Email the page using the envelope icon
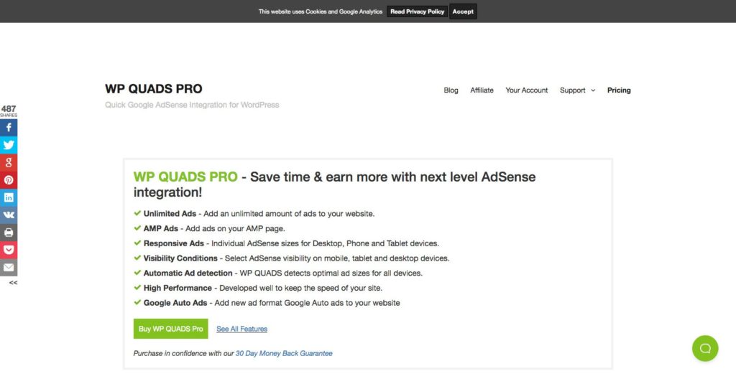This screenshot has width=736, height=379. (x=9, y=267)
